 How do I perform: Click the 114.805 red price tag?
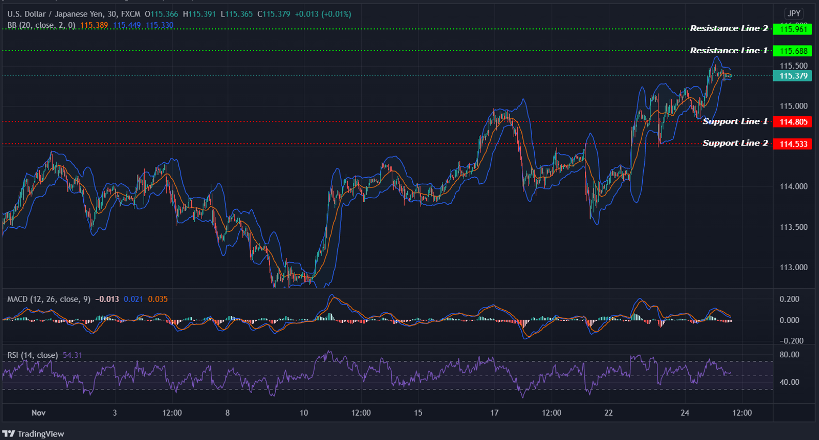point(793,122)
